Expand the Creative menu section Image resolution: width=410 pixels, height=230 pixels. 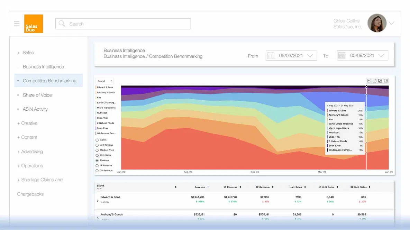click(27, 123)
